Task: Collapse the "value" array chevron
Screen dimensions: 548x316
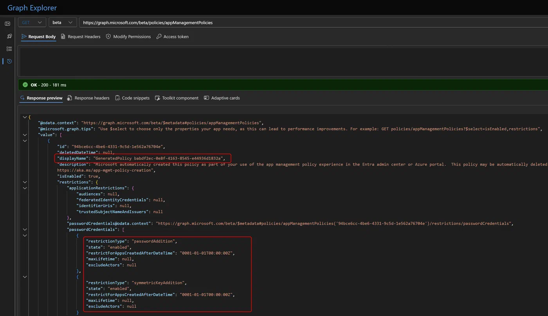Action: click(25, 135)
